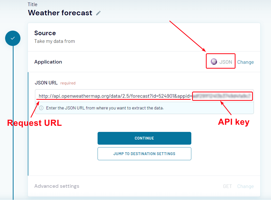Click the completed Source step checkmark circle
Image resolution: width=271 pixels, height=200 pixels.
click(x=13, y=38)
